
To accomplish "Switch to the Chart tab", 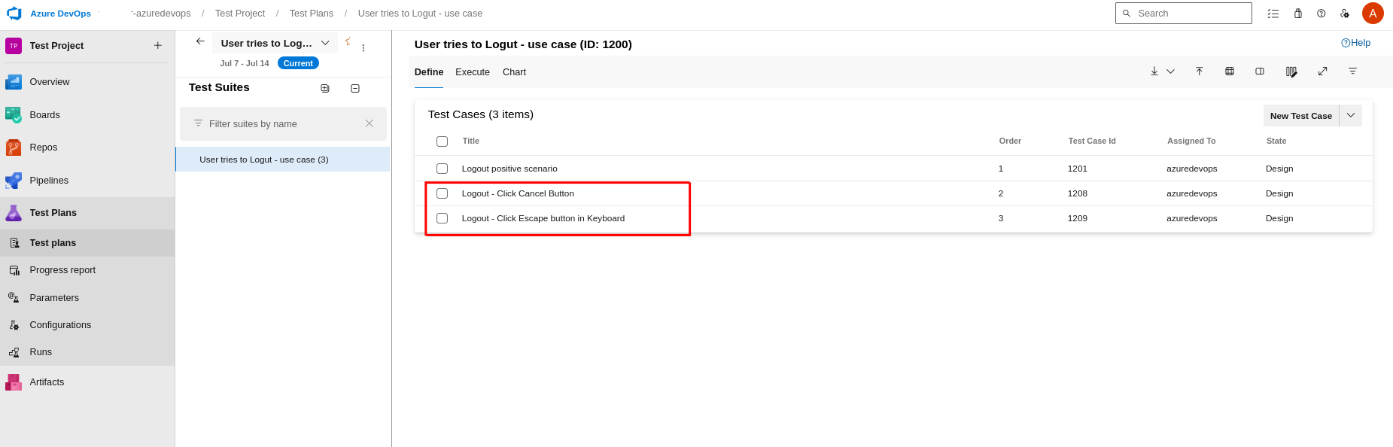I will click(x=514, y=72).
